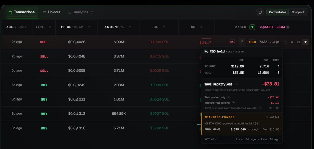Click SELL label in the 3.37M row
The height and width of the screenshot is (149, 314).
[44, 57]
